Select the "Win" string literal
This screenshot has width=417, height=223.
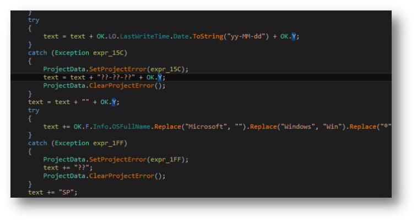click(332, 127)
